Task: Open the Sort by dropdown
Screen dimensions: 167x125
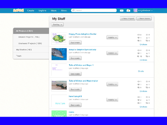Action: tap(57, 25)
